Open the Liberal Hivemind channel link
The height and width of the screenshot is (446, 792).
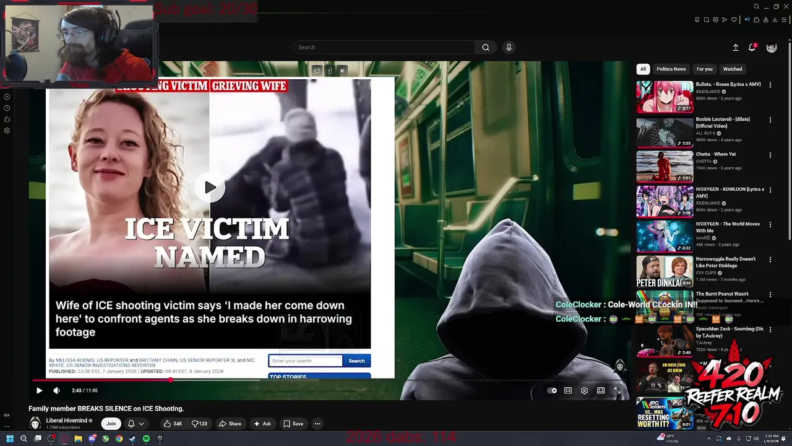coord(67,421)
